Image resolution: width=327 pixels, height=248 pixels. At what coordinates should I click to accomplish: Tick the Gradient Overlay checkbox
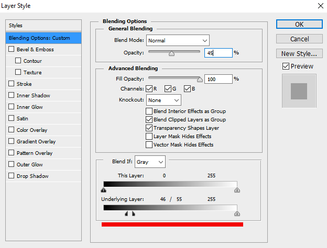(x=11, y=141)
